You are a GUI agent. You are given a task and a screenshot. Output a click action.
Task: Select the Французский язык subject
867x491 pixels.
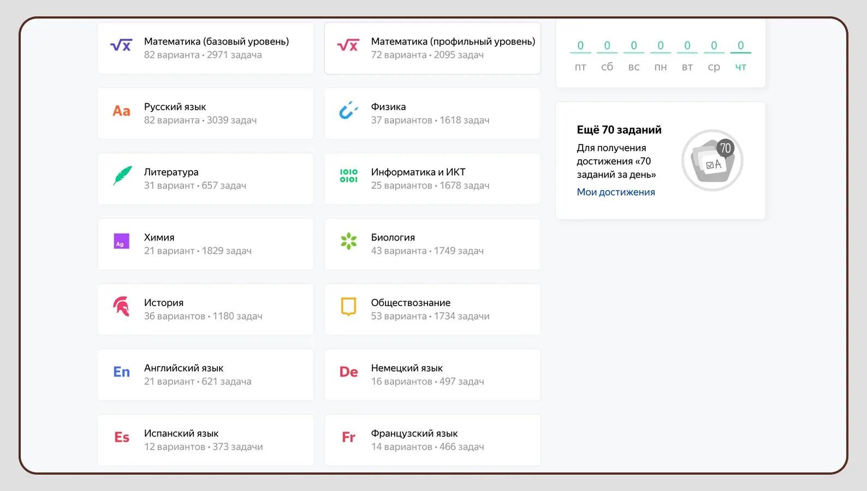click(432, 440)
